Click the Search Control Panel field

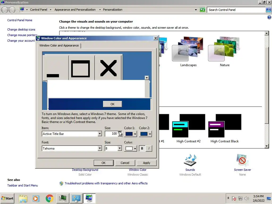click(x=236, y=10)
